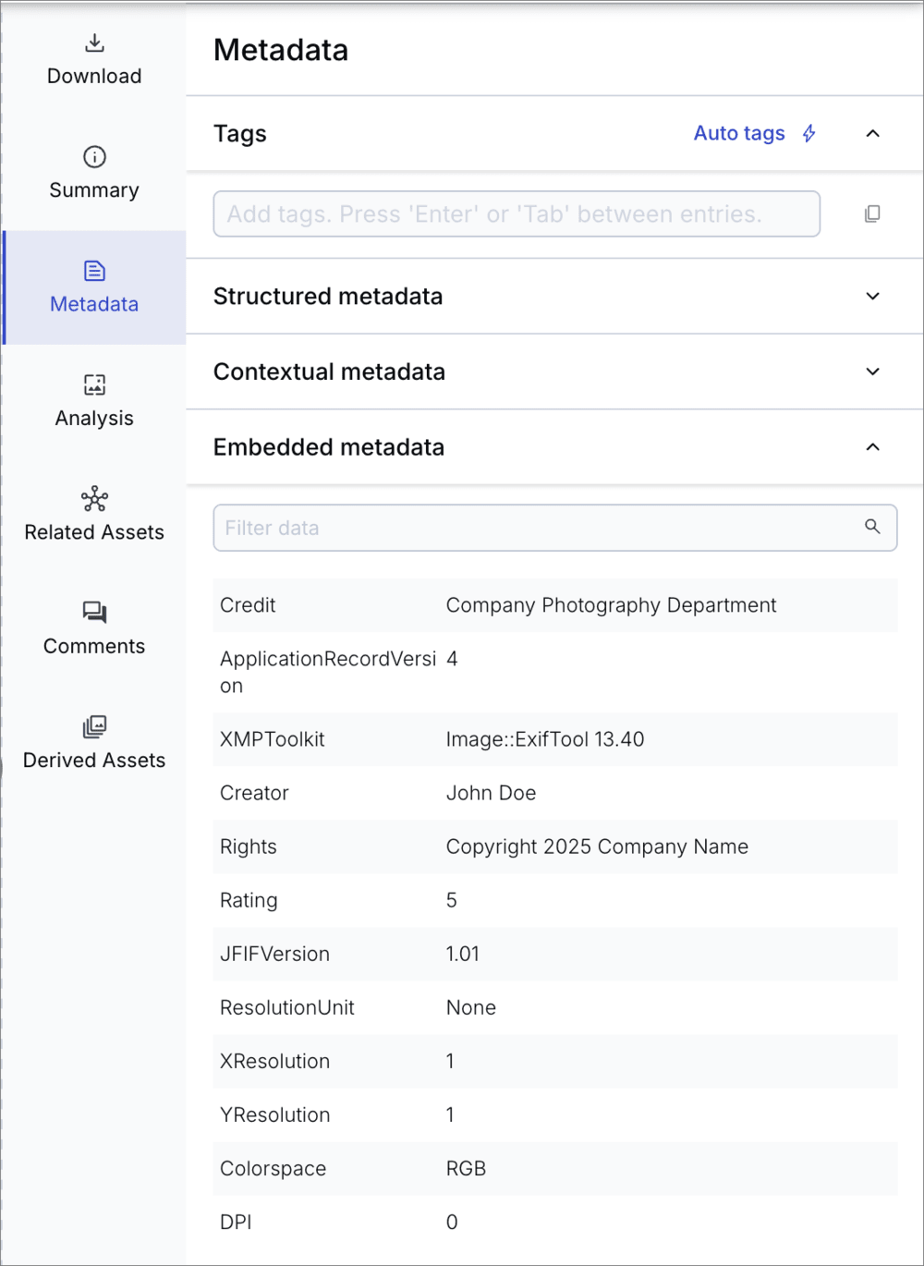The height and width of the screenshot is (1266, 924).
Task: Click the copy icon beside the tags field
Action: [872, 213]
